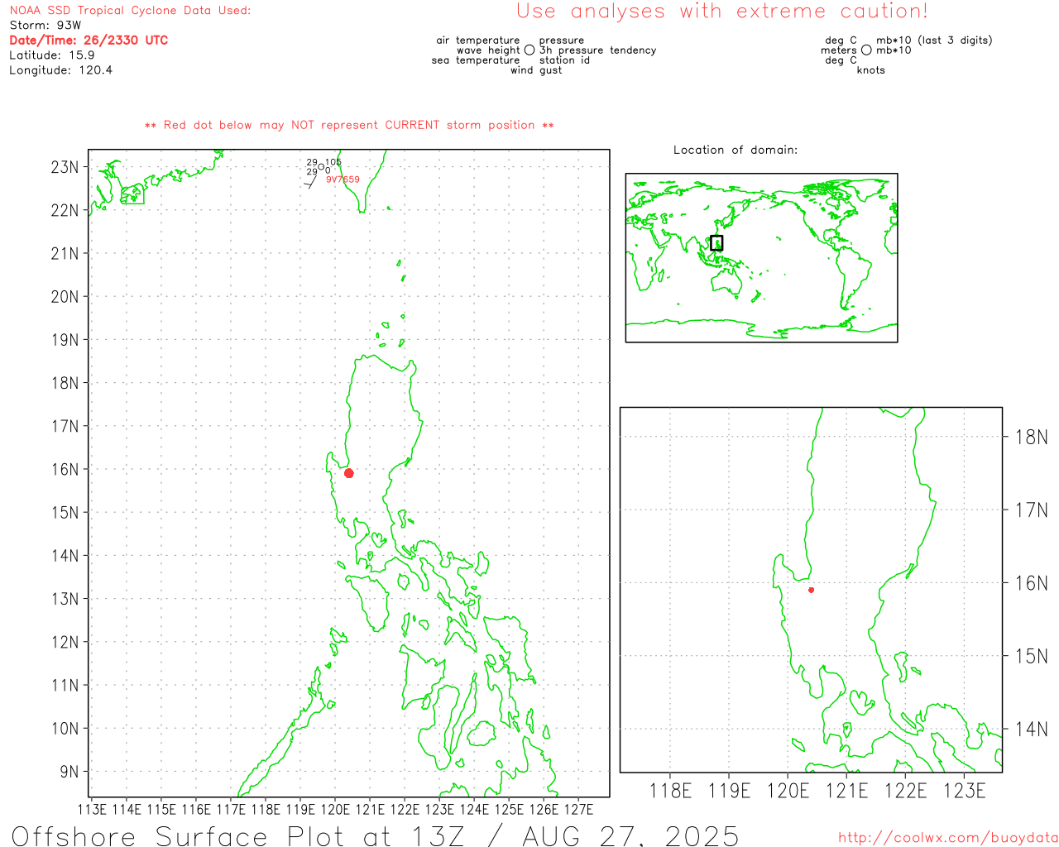
Task: Click the '3h pressure tendency' legend label
Action: pyautogui.click(x=598, y=50)
